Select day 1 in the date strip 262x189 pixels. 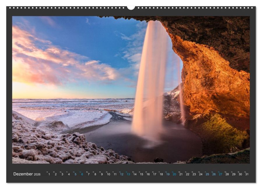(49, 174)
